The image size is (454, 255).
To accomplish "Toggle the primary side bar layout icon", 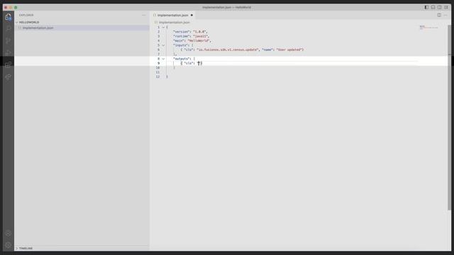I will [x=426, y=7].
